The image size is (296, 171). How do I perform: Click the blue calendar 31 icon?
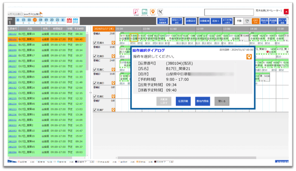pos(76,21)
